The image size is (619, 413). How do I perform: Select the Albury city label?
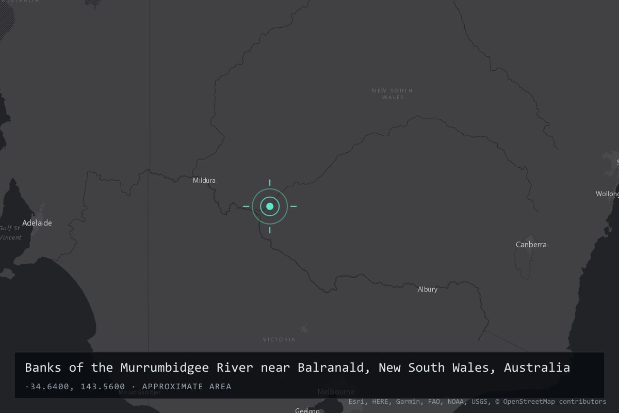(x=428, y=289)
